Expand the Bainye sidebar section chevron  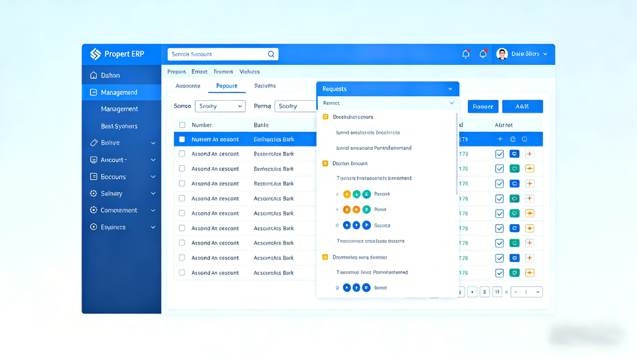(153, 143)
